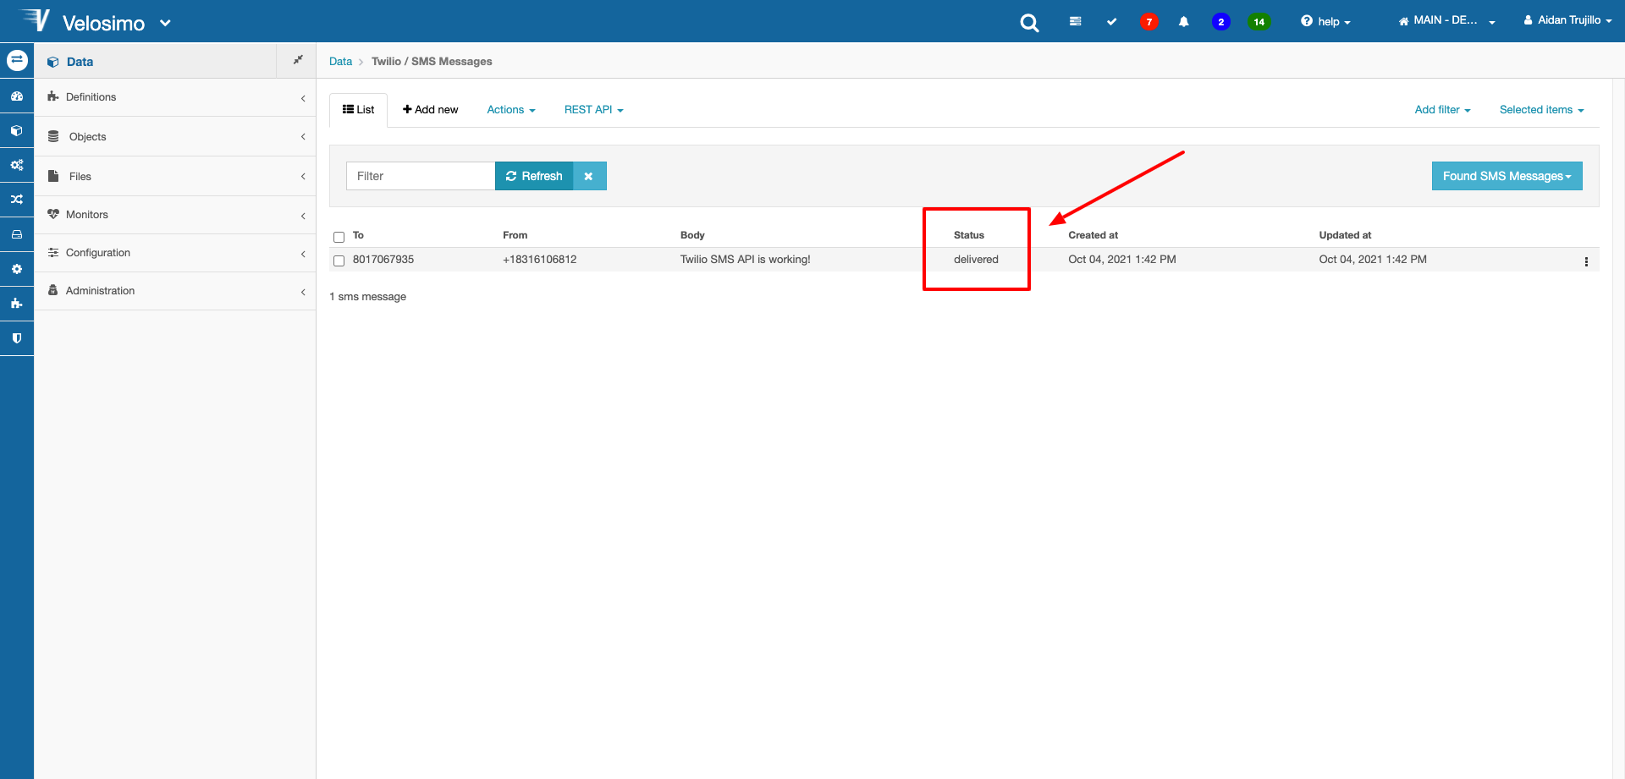Select the cube Data sidebar icon
The height and width of the screenshot is (779, 1625).
point(17,130)
